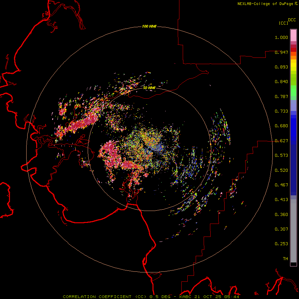Click the 0.893 value on the color scale

281,67
